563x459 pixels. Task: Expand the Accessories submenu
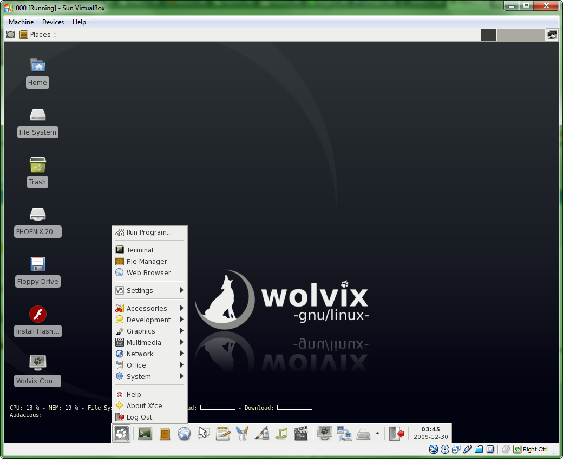coord(147,308)
